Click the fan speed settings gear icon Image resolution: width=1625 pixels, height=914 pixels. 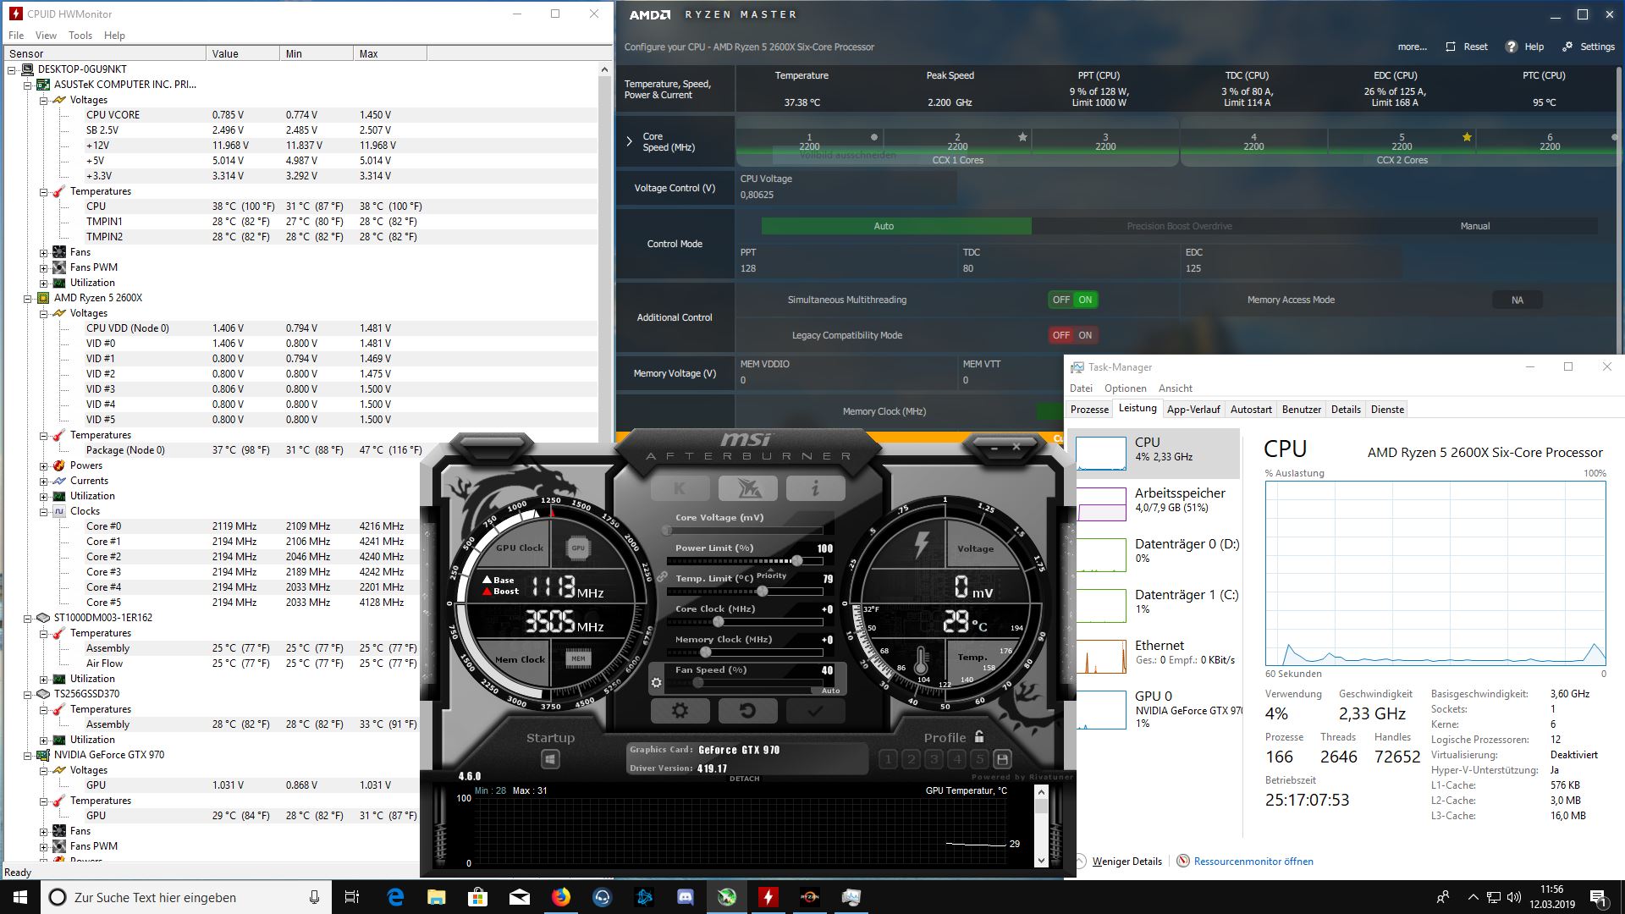tap(656, 682)
